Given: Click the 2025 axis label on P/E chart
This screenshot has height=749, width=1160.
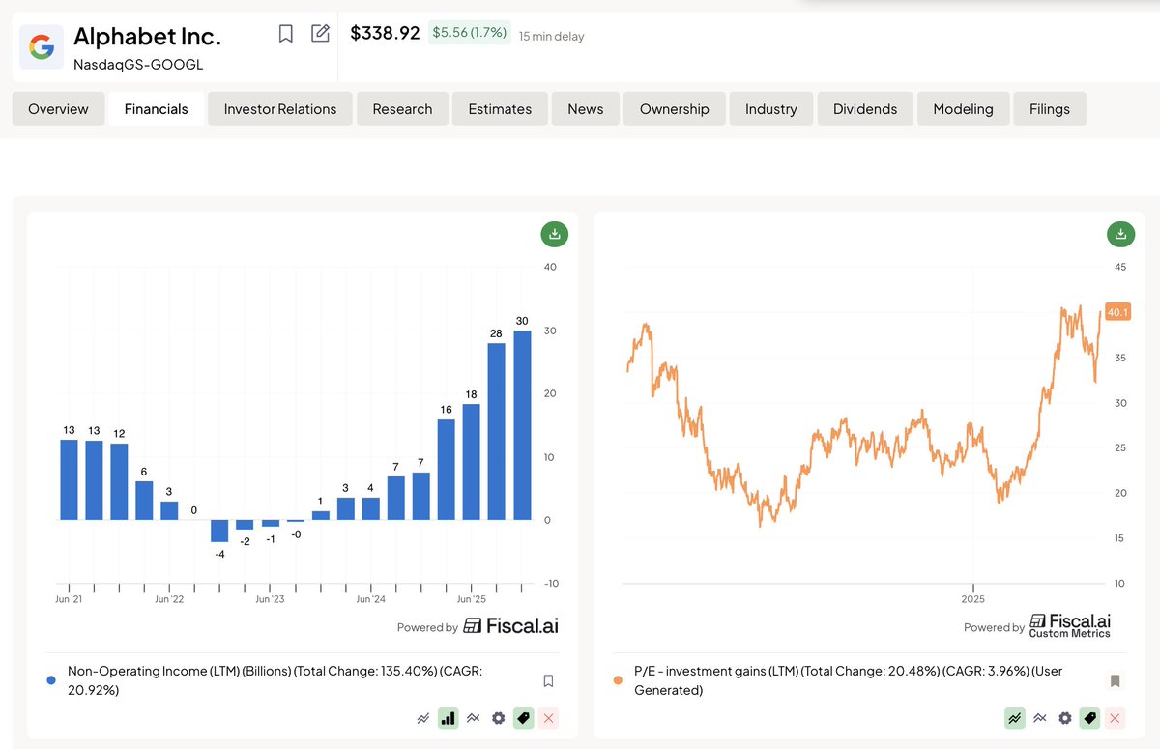Looking at the screenshot, I should click(972, 599).
